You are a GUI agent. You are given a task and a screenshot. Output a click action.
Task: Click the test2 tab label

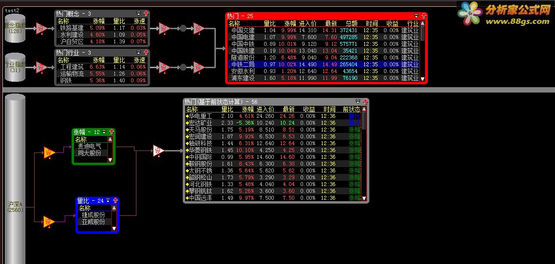pos(12,10)
